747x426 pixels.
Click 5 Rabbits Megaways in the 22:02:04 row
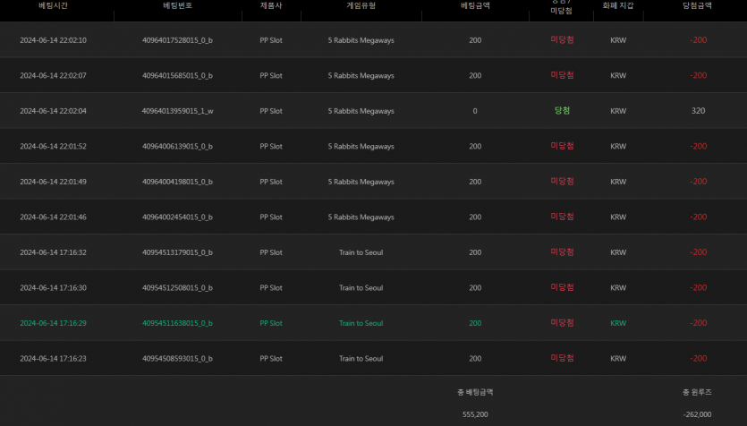(361, 111)
